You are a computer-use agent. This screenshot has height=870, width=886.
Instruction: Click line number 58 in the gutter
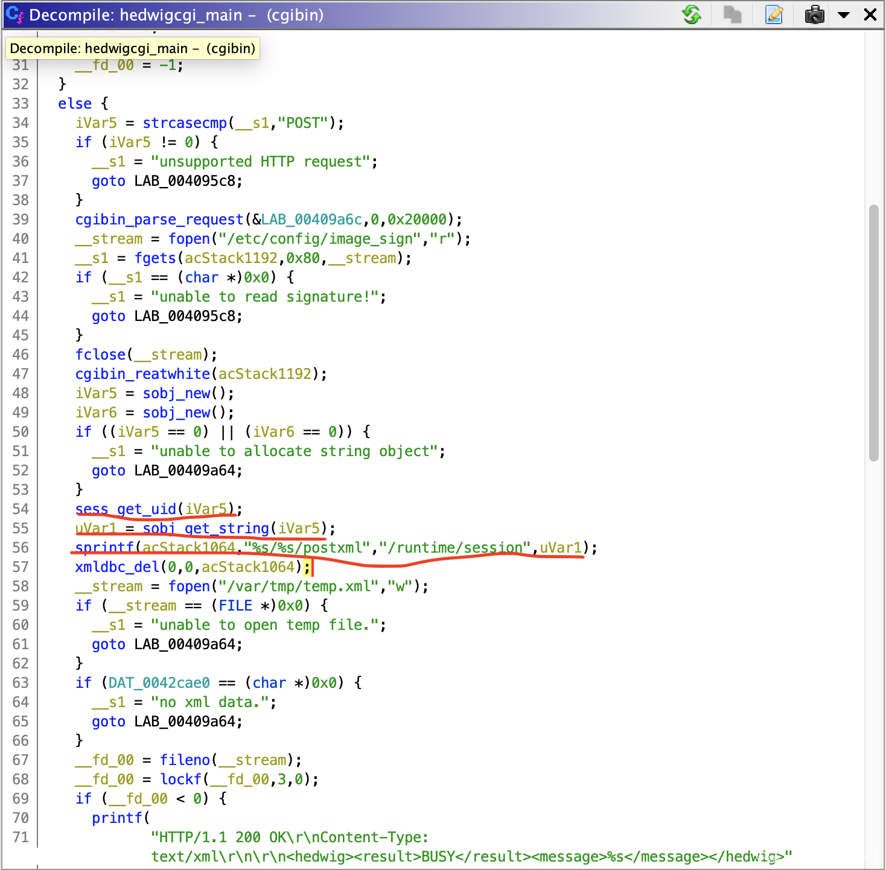click(21, 586)
